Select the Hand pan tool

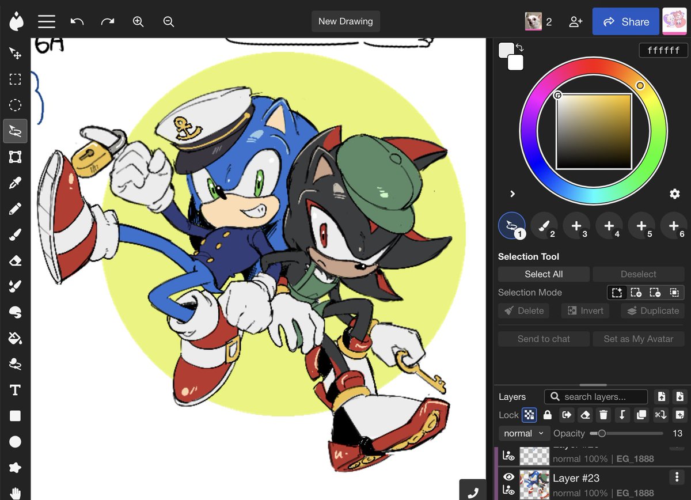[x=15, y=493]
